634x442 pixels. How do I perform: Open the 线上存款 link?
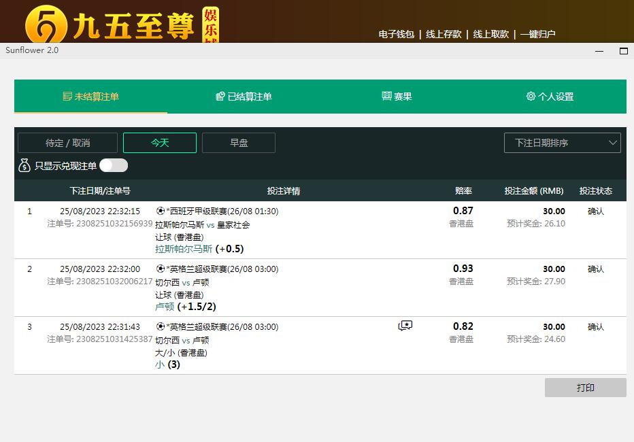444,35
